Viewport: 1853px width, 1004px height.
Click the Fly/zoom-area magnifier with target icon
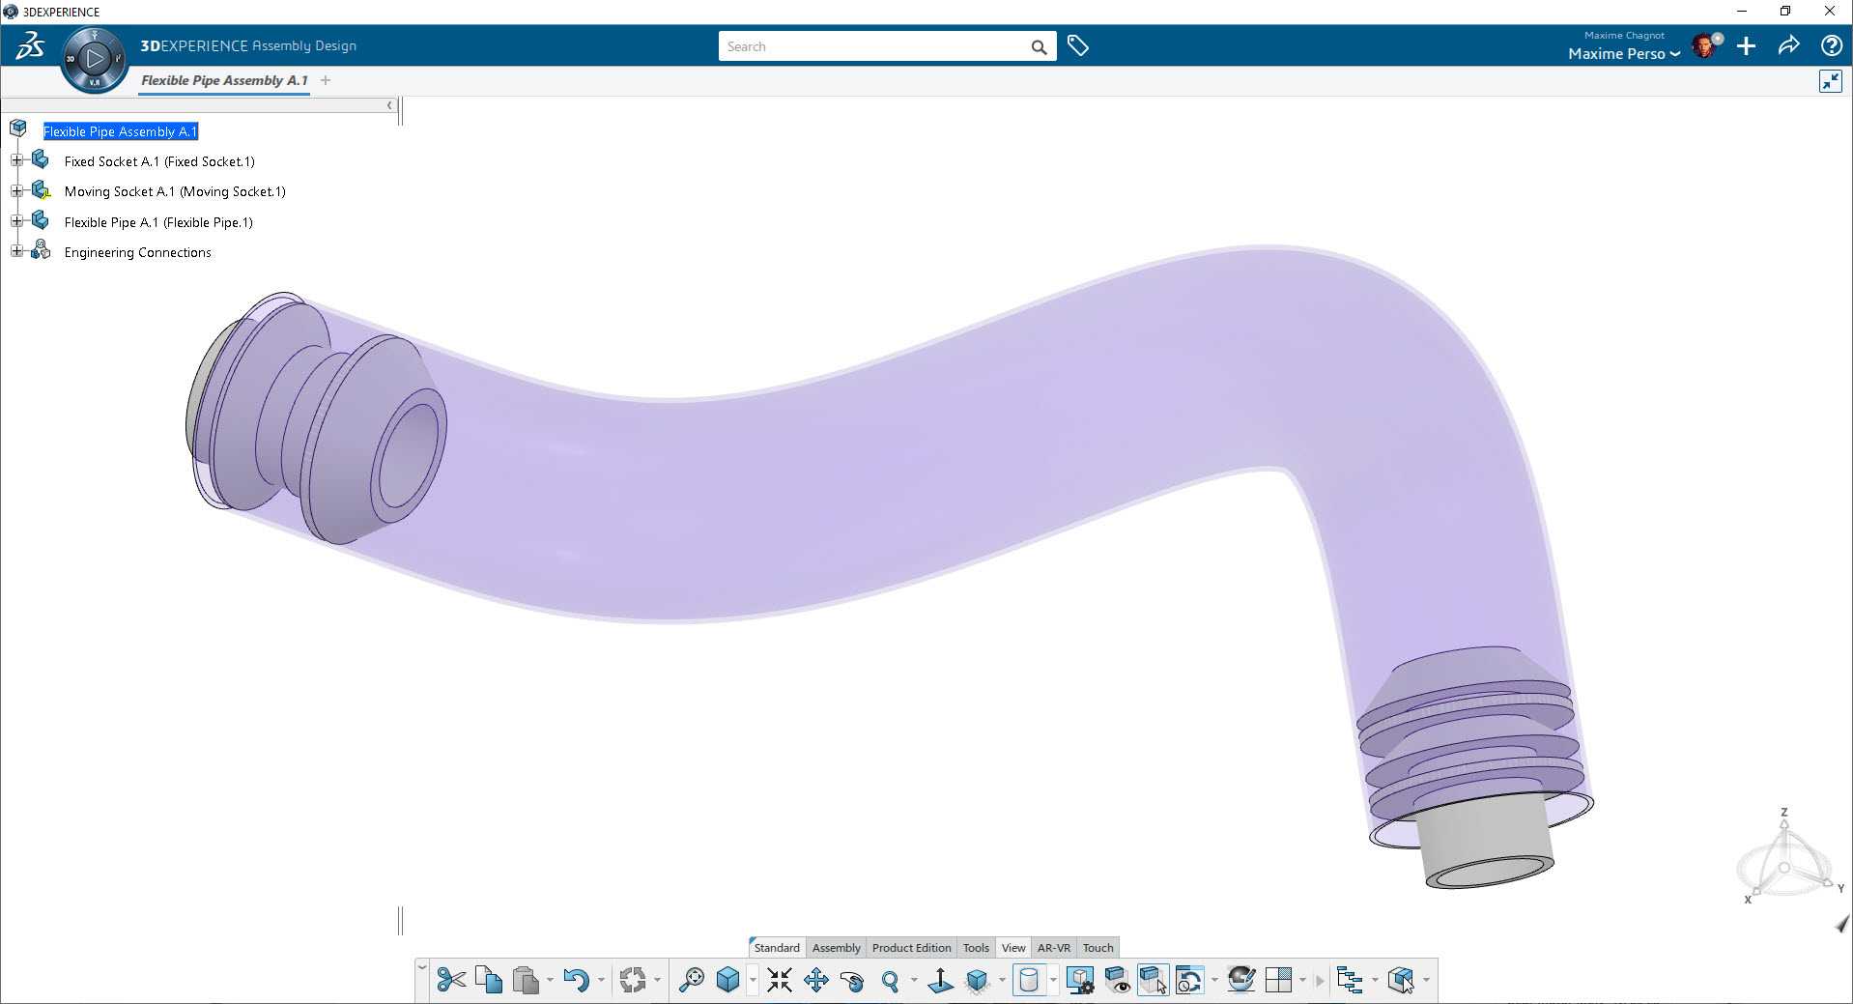coord(691,980)
